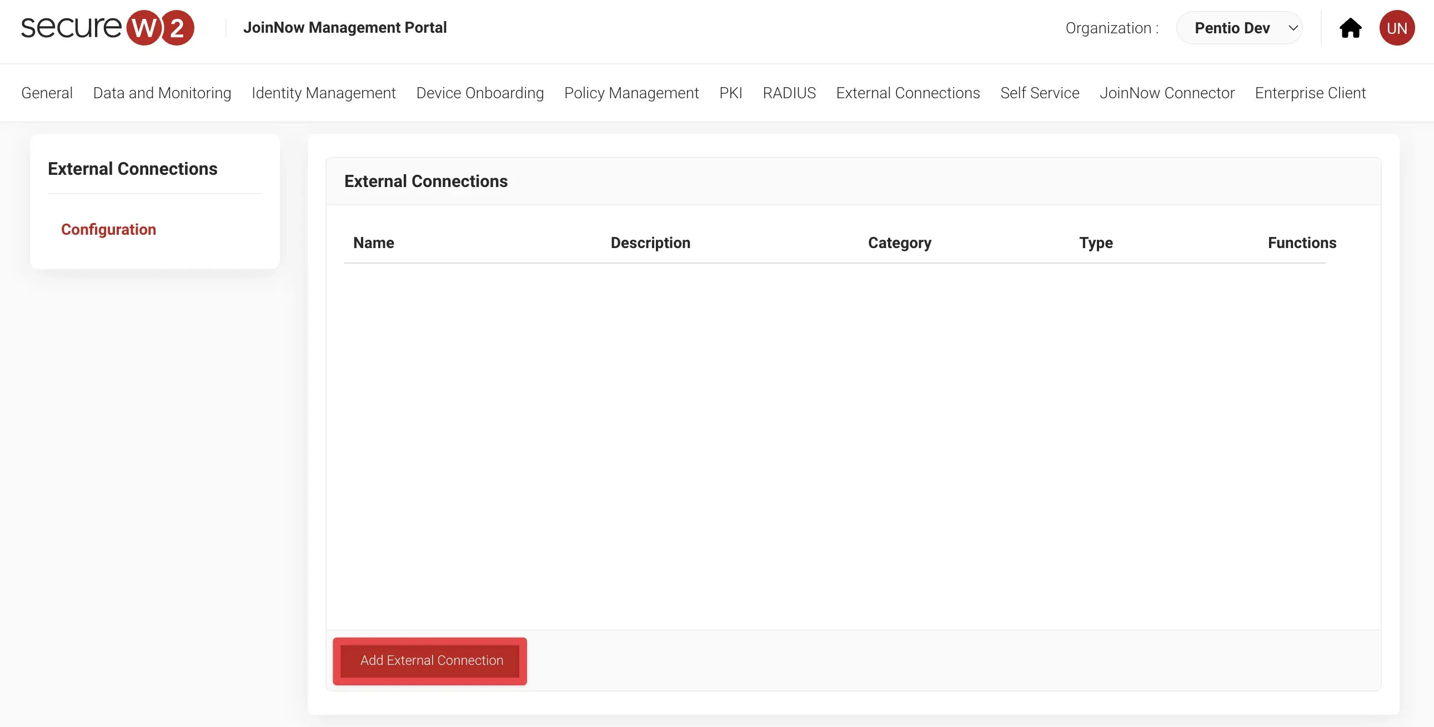
Task: Open the RADIUS menu
Action: click(x=789, y=93)
